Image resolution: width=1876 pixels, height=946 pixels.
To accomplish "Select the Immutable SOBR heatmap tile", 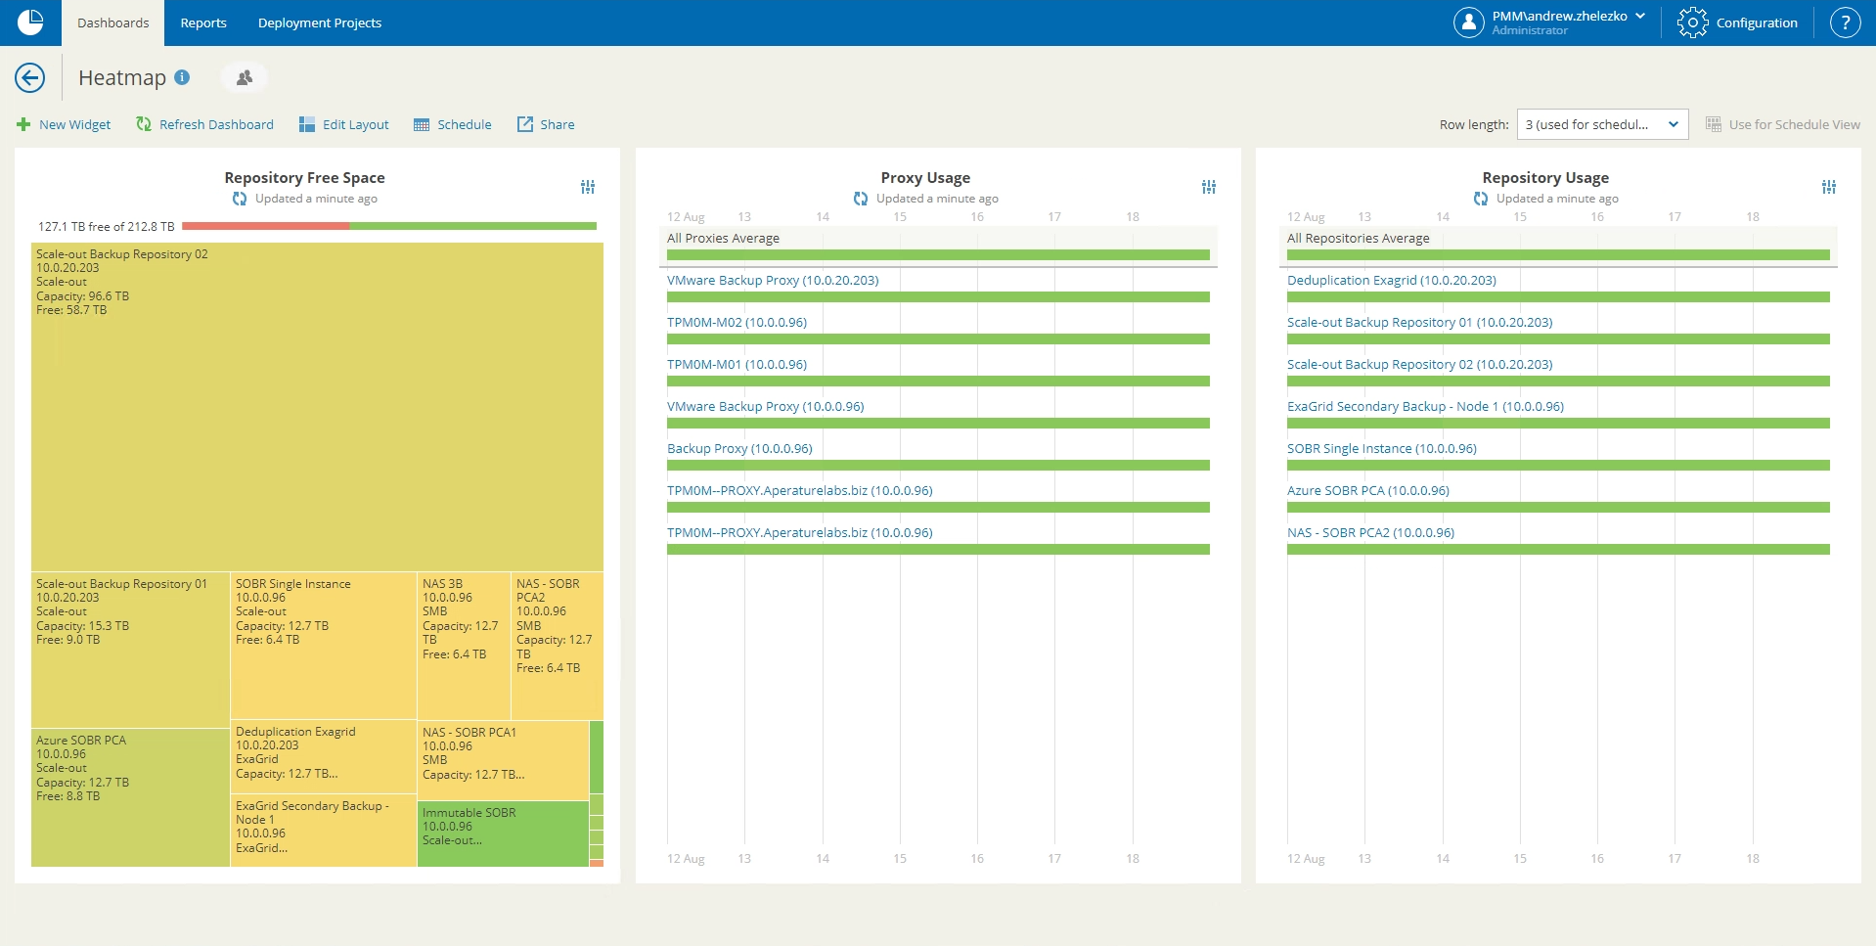I will pyautogui.click(x=502, y=833).
